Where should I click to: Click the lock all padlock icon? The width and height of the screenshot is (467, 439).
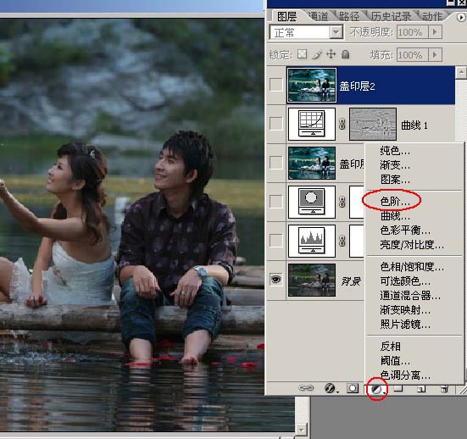pyautogui.click(x=345, y=54)
